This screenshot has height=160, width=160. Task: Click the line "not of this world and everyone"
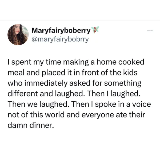coord(76,115)
